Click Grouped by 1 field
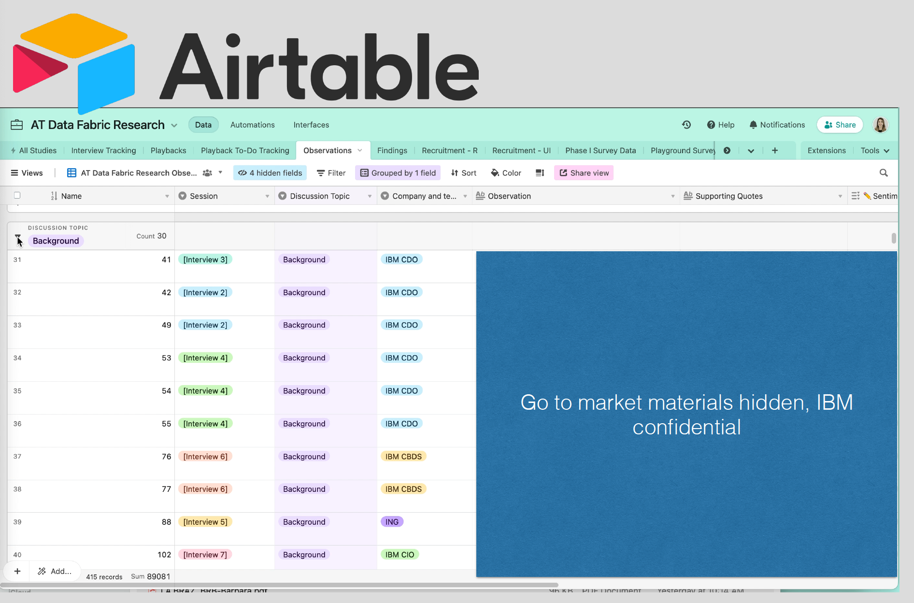This screenshot has width=914, height=603. coord(398,173)
